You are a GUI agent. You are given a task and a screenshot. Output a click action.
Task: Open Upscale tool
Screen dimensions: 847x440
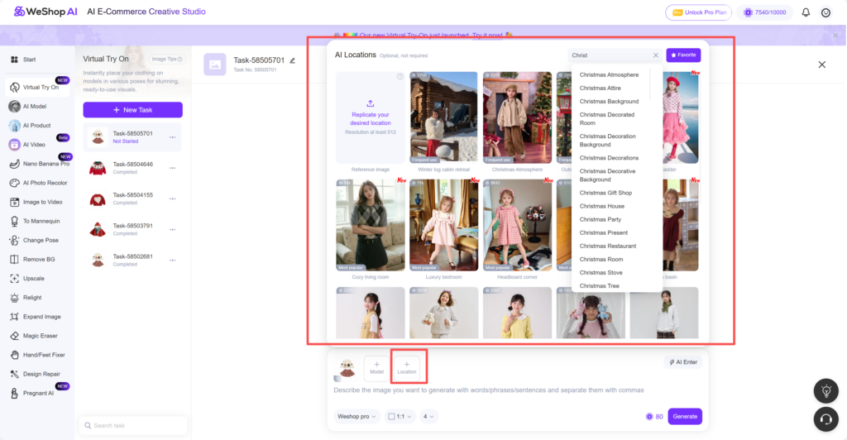tap(28, 279)
